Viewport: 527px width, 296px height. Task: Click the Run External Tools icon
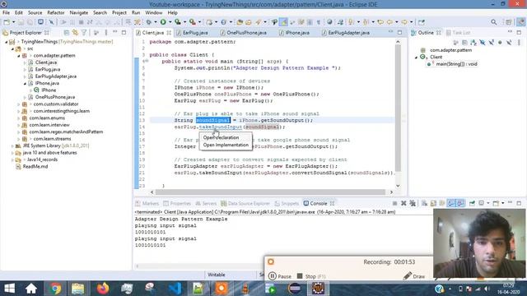point(192,22)
